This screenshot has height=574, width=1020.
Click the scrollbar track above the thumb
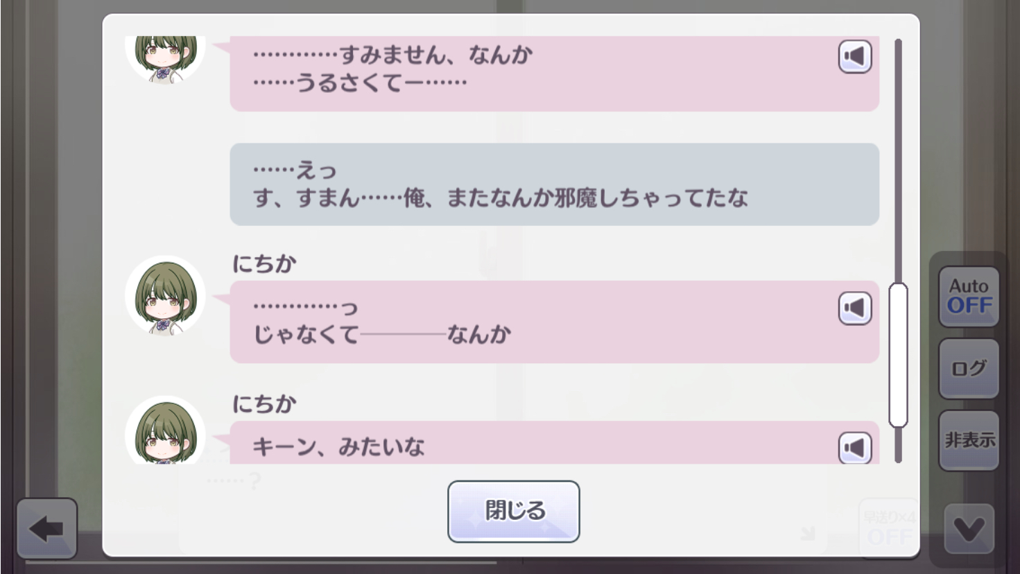899,161
